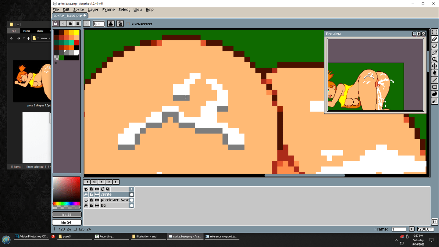Select the Eraser tool
The image size is (439, 247).
tap(434, 46)
